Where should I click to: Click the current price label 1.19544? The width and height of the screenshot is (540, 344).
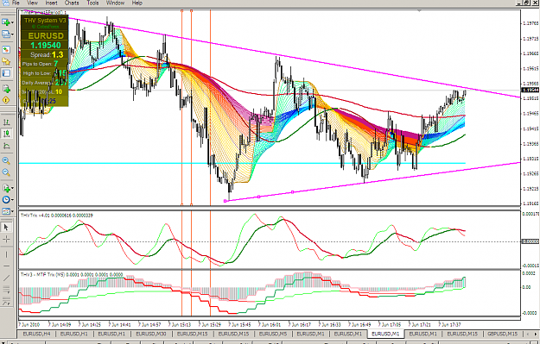coord(530,90)
